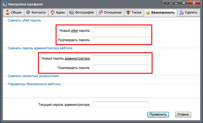Collapse Сменить пароль администратора вебтопа section
The image size is (203, 123).
(40, 48)
